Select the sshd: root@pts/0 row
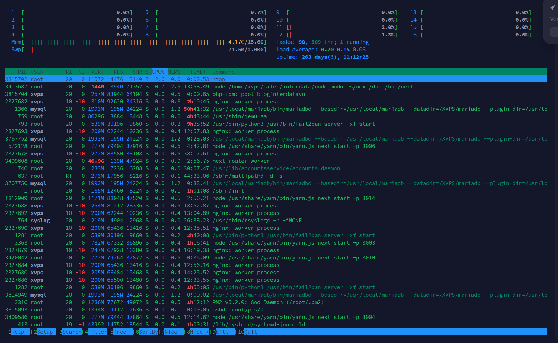This screenshot has height=343, width=558. point(276,310)
